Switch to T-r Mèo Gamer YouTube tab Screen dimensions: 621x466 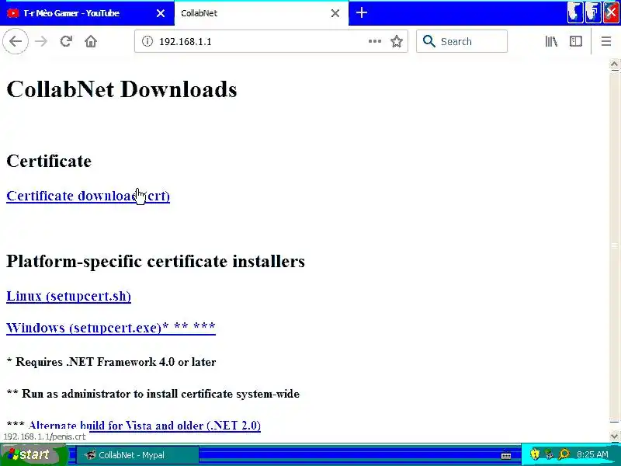pyautogui.click(x=87, y=13)
